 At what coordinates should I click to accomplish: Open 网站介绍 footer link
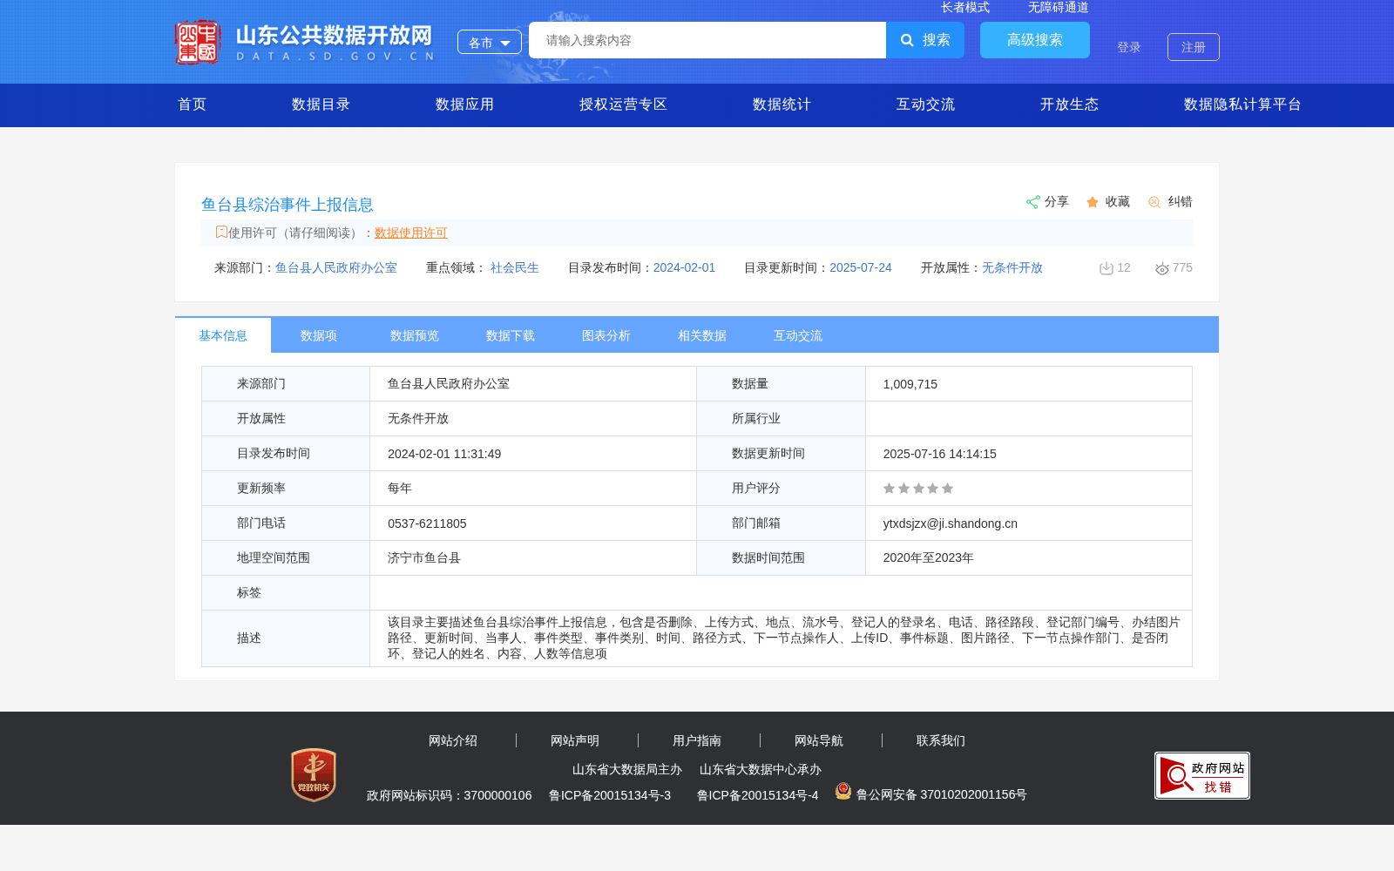pyautogui.click(x=453, y=741)
